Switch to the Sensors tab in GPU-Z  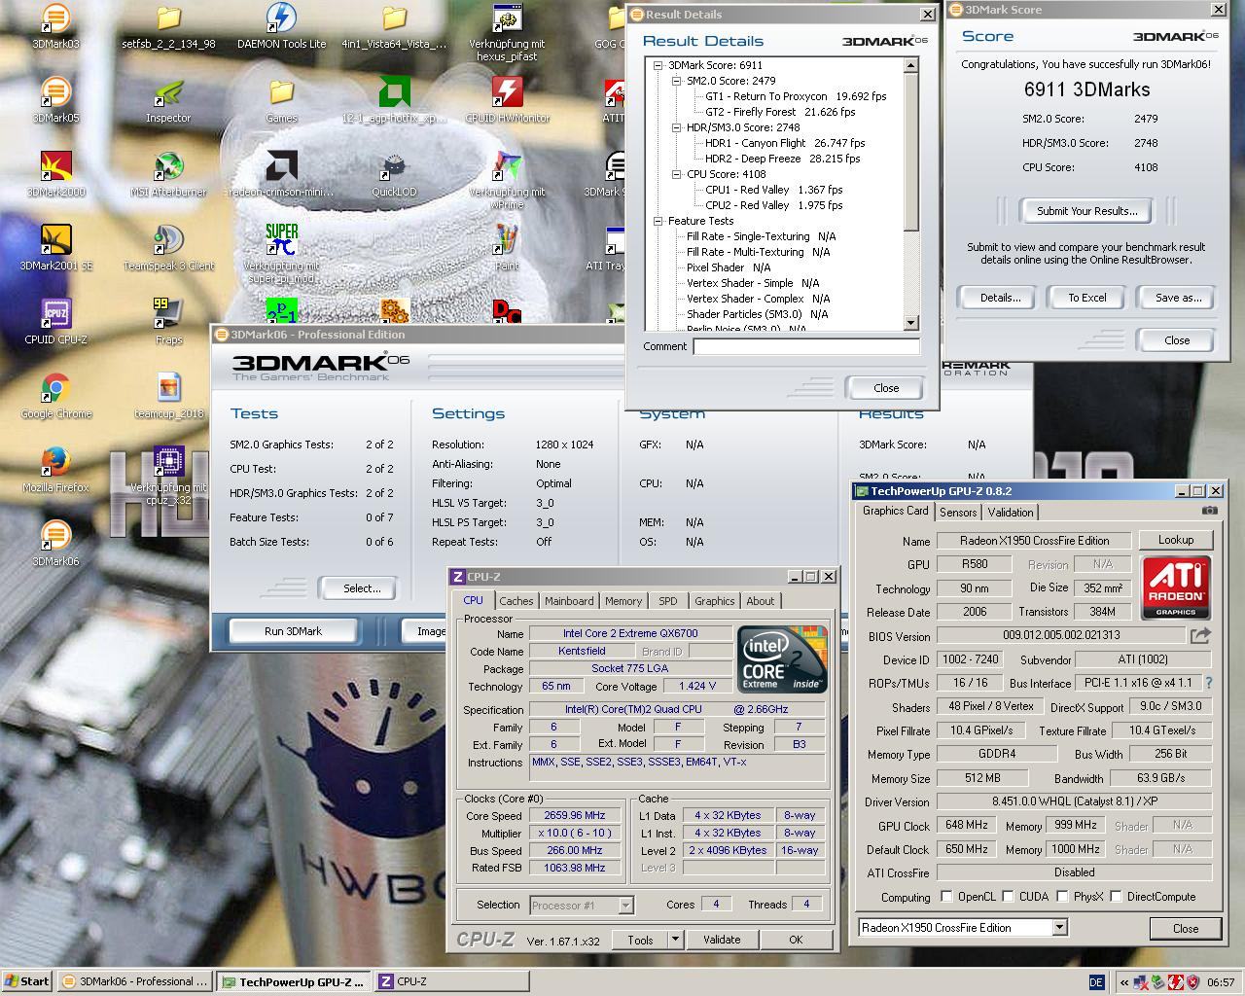957,512
